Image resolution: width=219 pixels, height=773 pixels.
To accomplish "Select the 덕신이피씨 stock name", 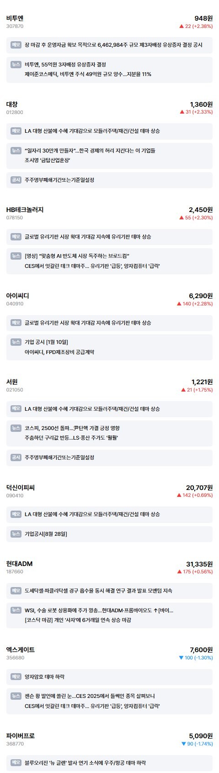I will point(21,488).
